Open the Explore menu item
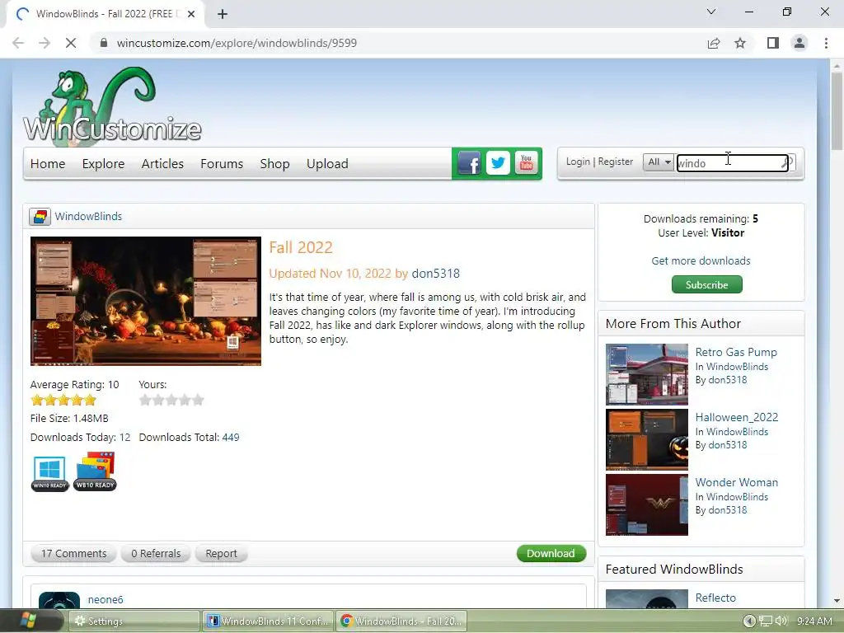Image resolution: width=844 pixels, height=633 pixels. [103, 164]
